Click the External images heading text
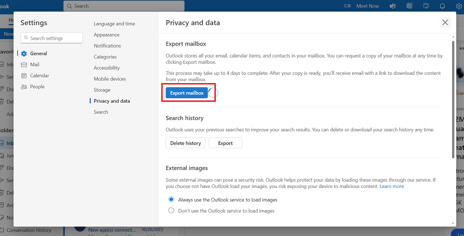The height and width of the screenshot is (236, 464). [x=187, y=168]
